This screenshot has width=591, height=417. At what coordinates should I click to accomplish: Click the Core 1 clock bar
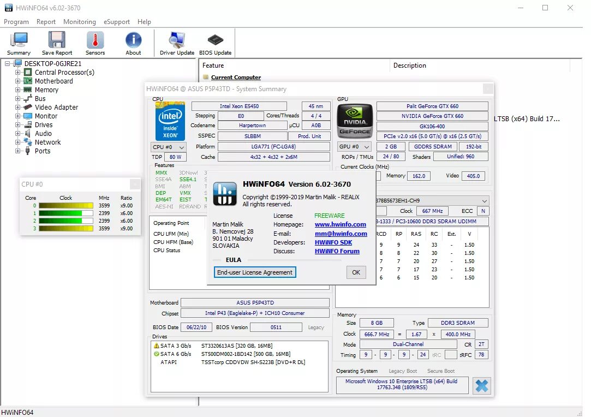click(x=65, y=213)
